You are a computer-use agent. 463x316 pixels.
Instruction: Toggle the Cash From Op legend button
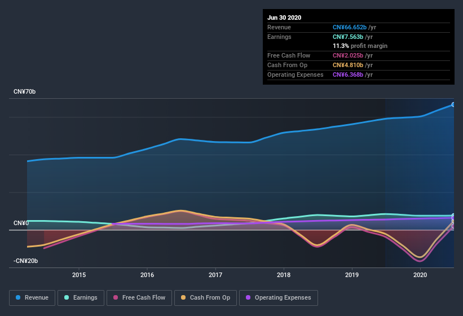pyautogui.click(x=205, y=298)
